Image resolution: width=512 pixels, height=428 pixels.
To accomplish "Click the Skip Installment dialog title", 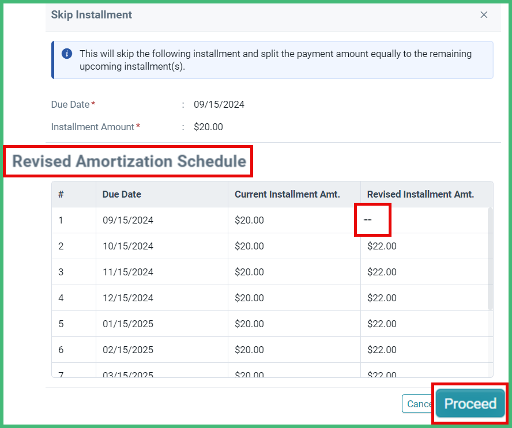I will 91,14.
